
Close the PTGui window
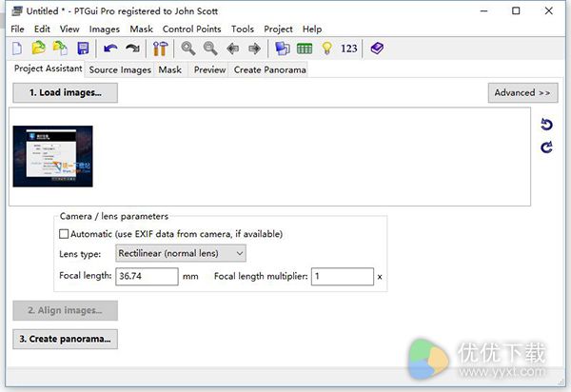pos(549,10)
